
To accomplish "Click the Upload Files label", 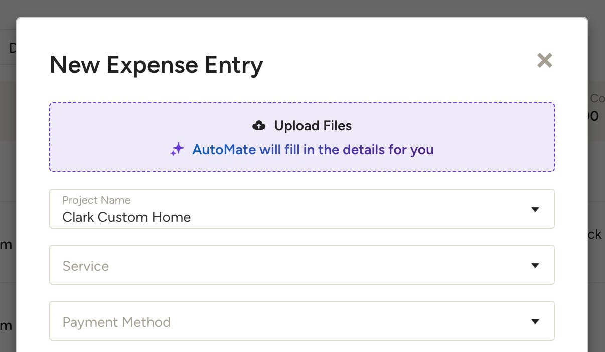I will 313,126.
